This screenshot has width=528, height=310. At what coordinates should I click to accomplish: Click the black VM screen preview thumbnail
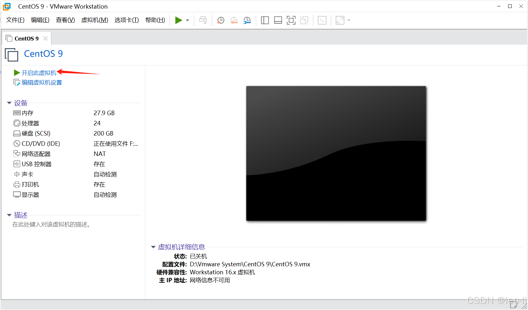[336, 153]
